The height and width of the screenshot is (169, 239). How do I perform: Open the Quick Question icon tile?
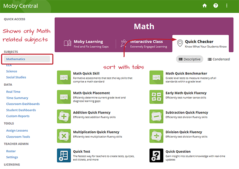[x=156, y=156]
